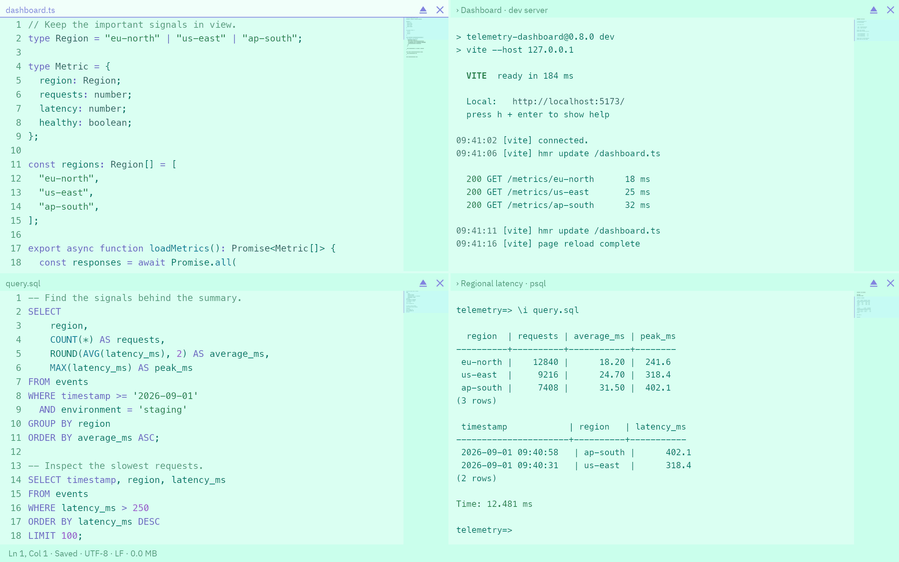Click 'const regions: Region[] = [' line
This screenshot has width=899, height=562.
click(x=102, y=164)
